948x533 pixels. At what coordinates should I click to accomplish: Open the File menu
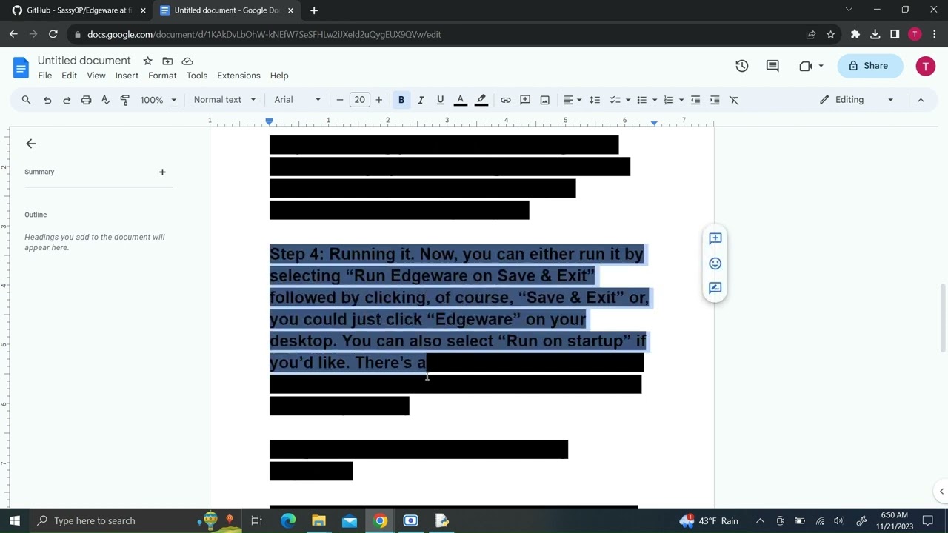44,76
